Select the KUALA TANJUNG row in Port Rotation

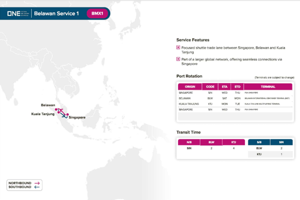[x=235, y=104]
